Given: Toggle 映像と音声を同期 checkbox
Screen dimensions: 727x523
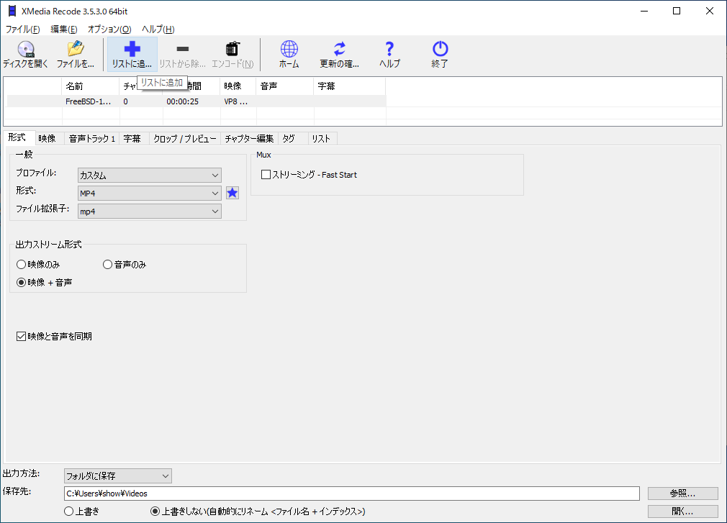Looking at the screenshot, I should 21,336.
